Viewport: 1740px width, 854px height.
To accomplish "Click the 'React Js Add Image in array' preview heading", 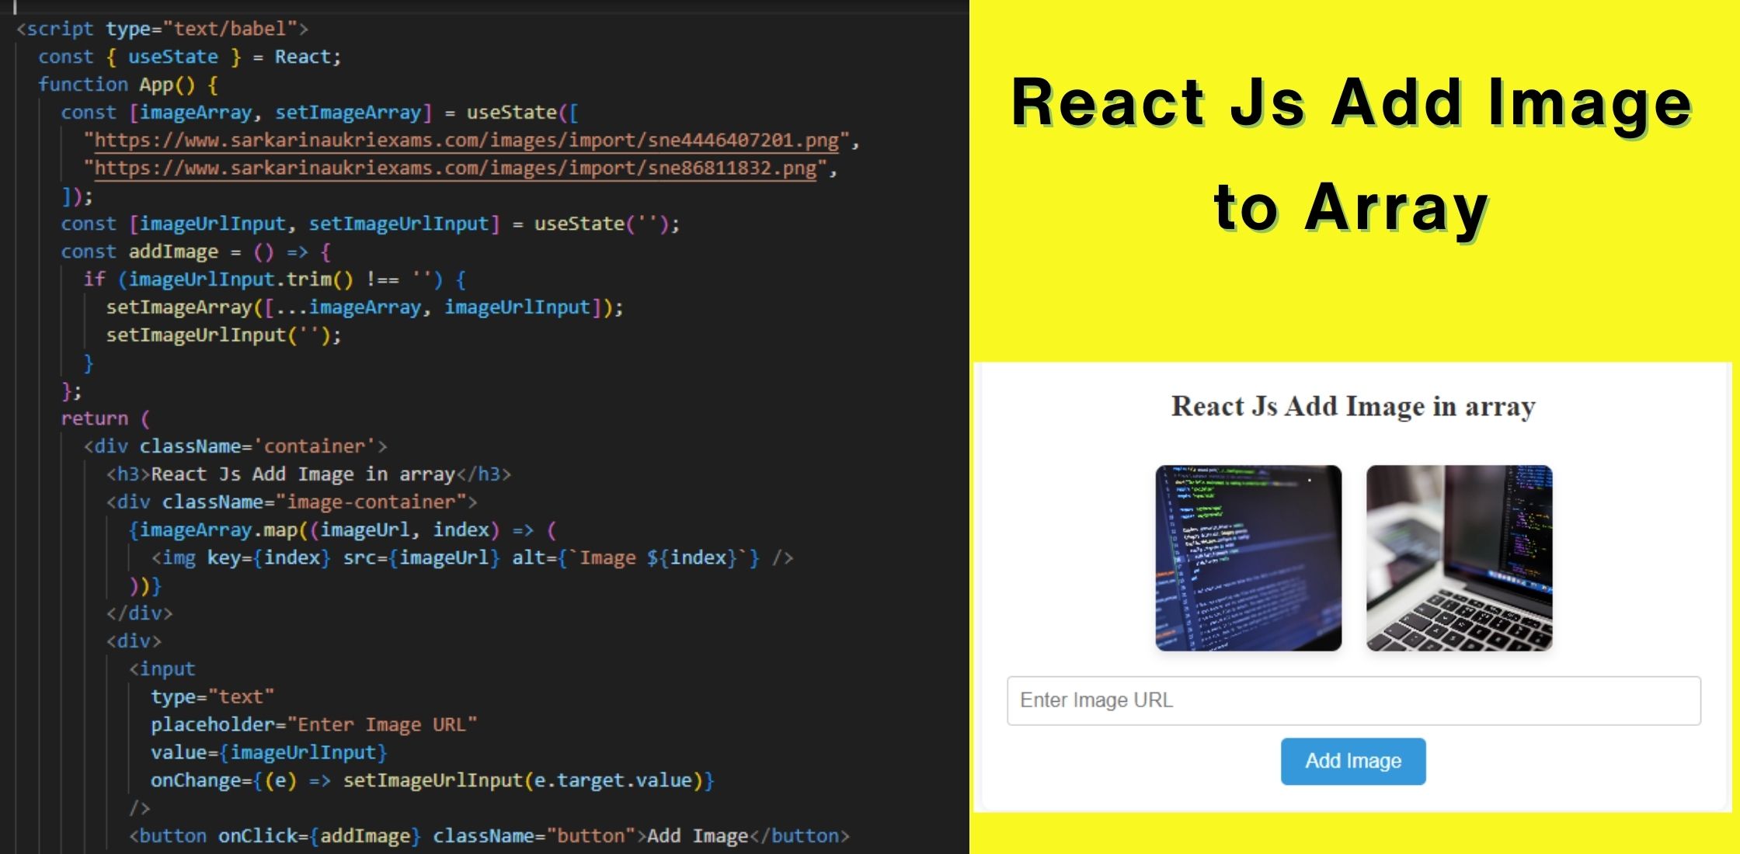I will (1352, 406).
